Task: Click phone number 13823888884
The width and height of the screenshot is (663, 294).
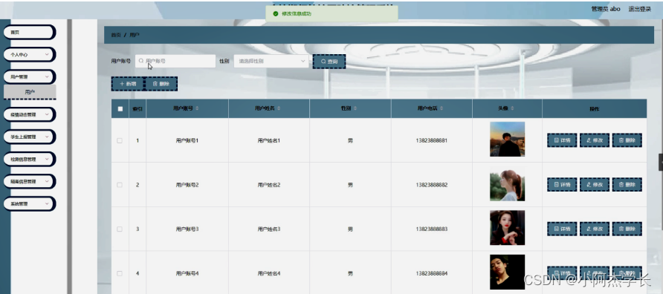Action: pyautogui.click(x=432, y=274)
